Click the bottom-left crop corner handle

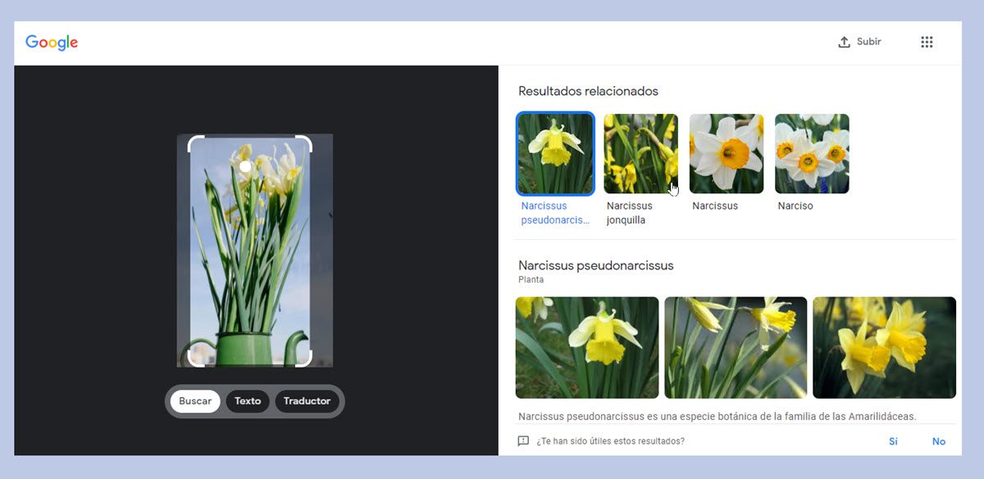click(195, 359)
